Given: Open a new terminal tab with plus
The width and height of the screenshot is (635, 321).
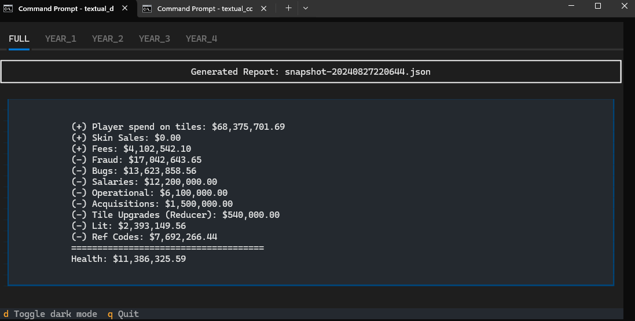Looking at the screenshot, I should [x=288, y=8].
